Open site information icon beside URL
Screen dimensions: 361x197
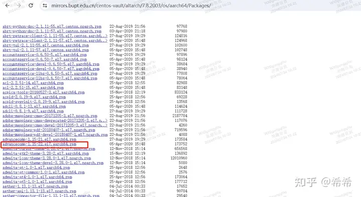[45, 5]
